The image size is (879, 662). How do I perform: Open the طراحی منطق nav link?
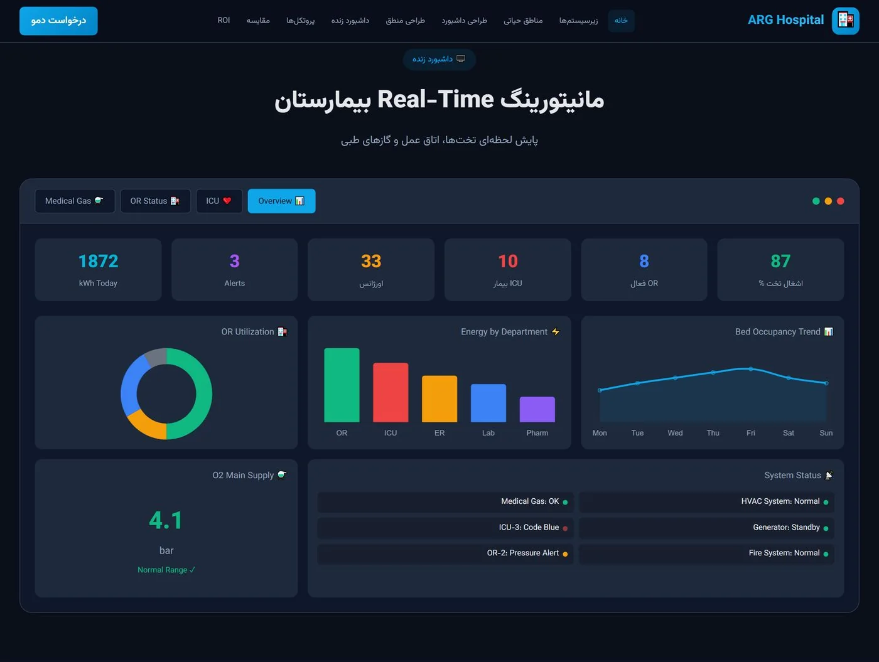[x=405, y=21]
